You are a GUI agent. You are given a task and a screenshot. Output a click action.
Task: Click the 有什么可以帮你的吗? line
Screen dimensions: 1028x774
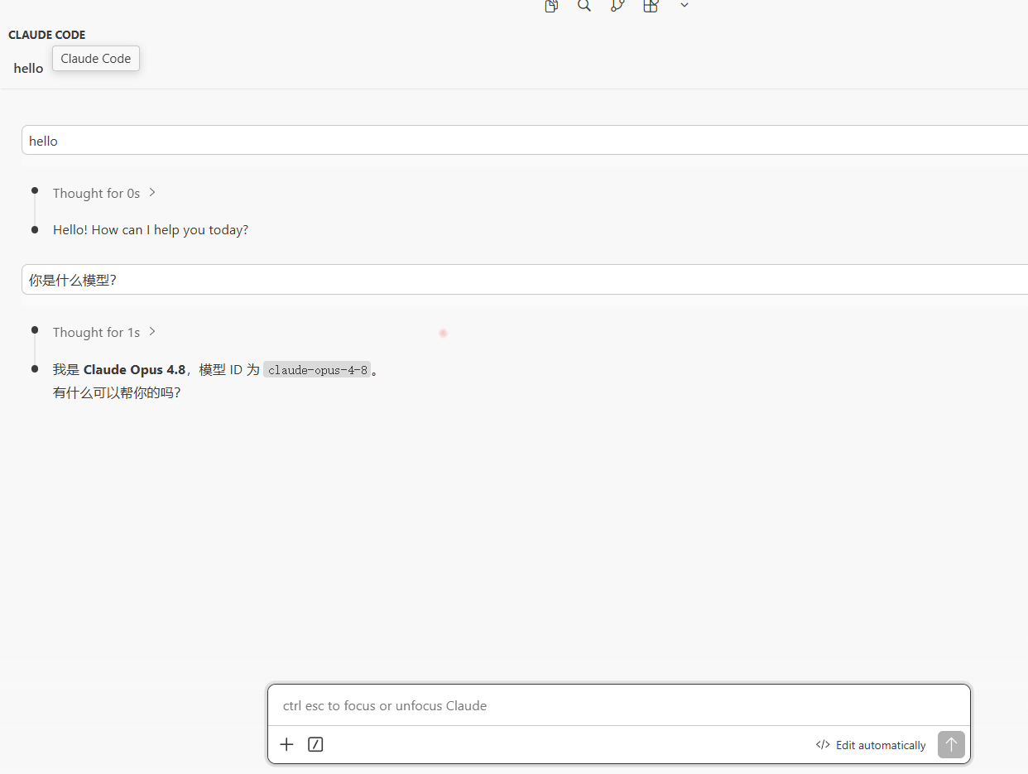point(117,392)
